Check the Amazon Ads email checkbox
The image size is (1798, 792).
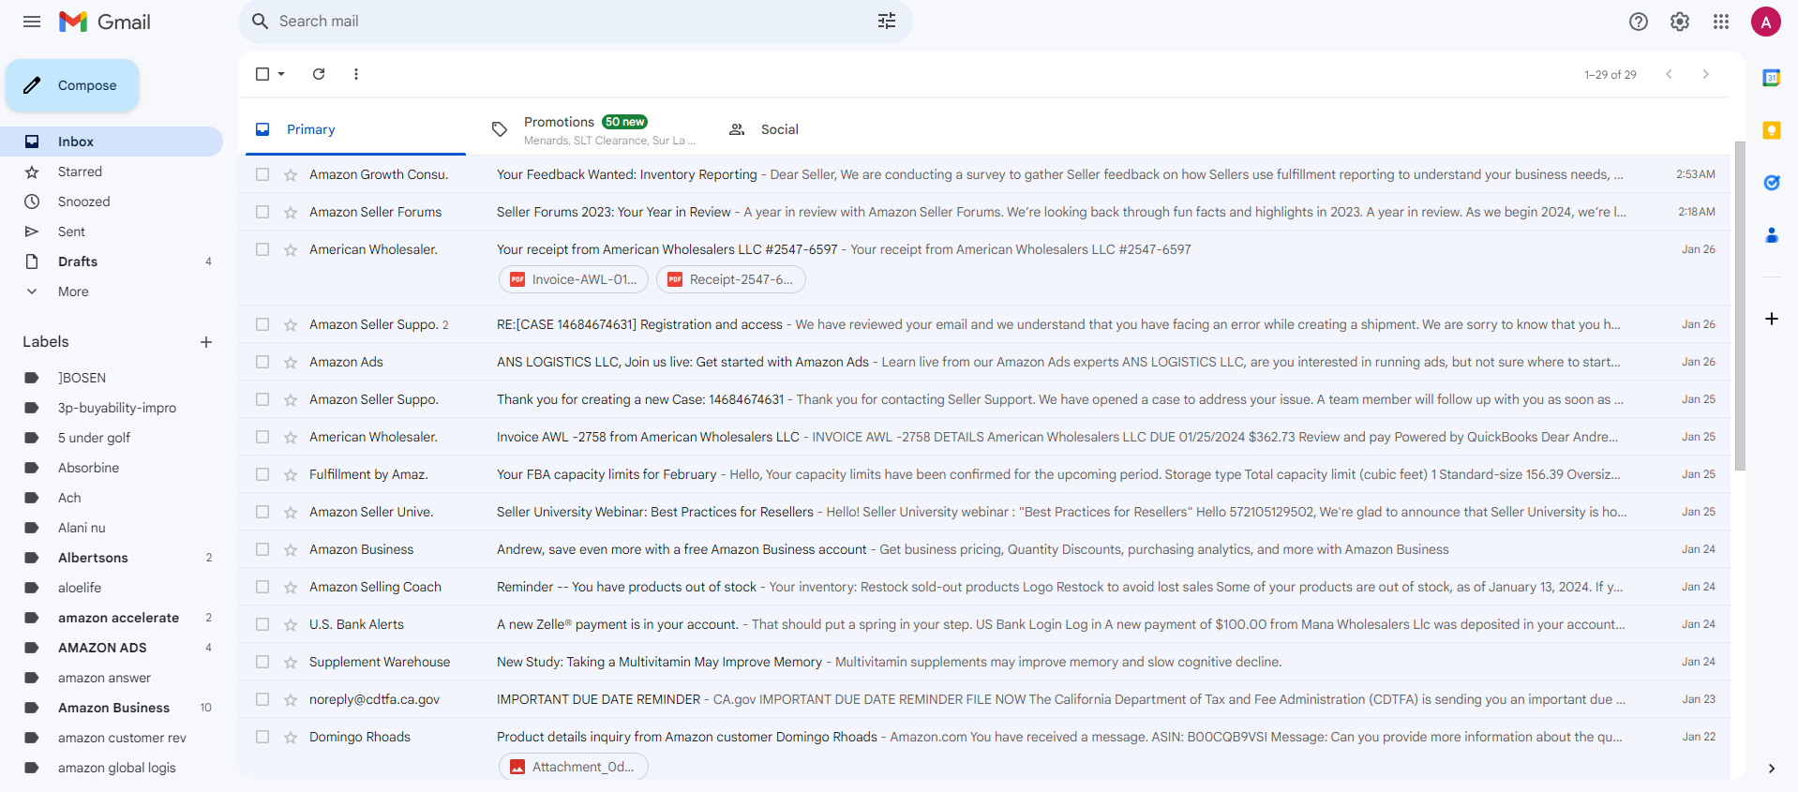point(262,362)
